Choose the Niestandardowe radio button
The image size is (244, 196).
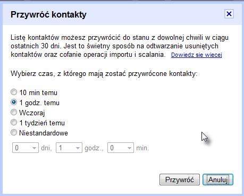tap(14, 132)
